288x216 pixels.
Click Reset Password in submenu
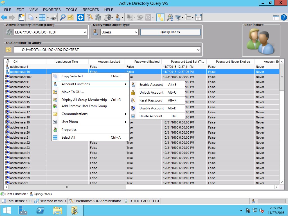coord(157,100)
